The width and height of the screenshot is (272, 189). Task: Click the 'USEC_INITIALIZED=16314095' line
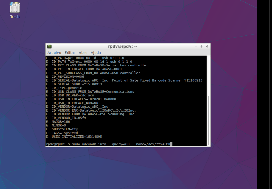coord(74,137)
